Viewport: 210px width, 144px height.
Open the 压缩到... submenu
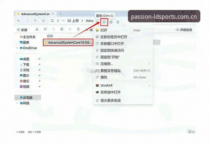(x=123, y=64)
